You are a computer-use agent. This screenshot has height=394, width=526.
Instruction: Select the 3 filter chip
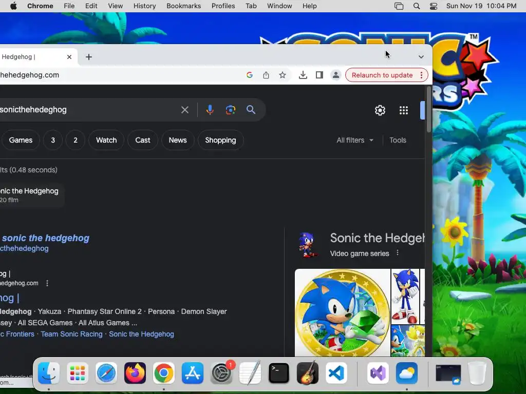[x=53, y=140]
